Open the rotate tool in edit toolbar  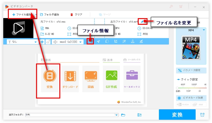point(107,42)
